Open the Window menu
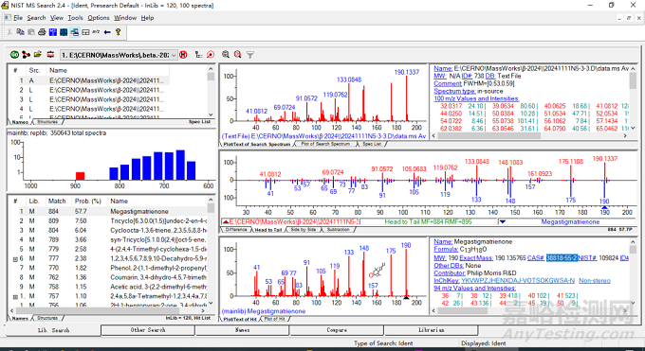 [125, 18]
